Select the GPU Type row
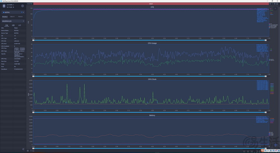The height and width of the screenshot is (153, 280). pyautogui.click(x=13, y=51)
